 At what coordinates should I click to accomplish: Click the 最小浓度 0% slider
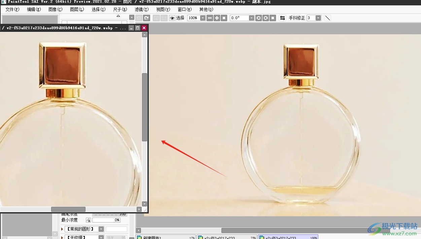pos(106,220)
